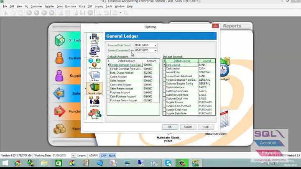301x169 pixels.
Task: Open the Sales module box icon in main window
Action: pos(59,94)
